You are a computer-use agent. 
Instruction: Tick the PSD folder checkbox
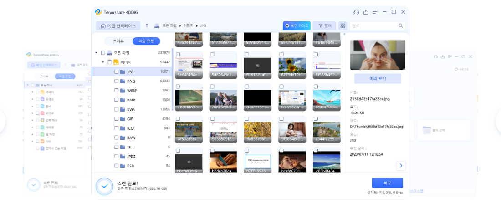point(116,166)
